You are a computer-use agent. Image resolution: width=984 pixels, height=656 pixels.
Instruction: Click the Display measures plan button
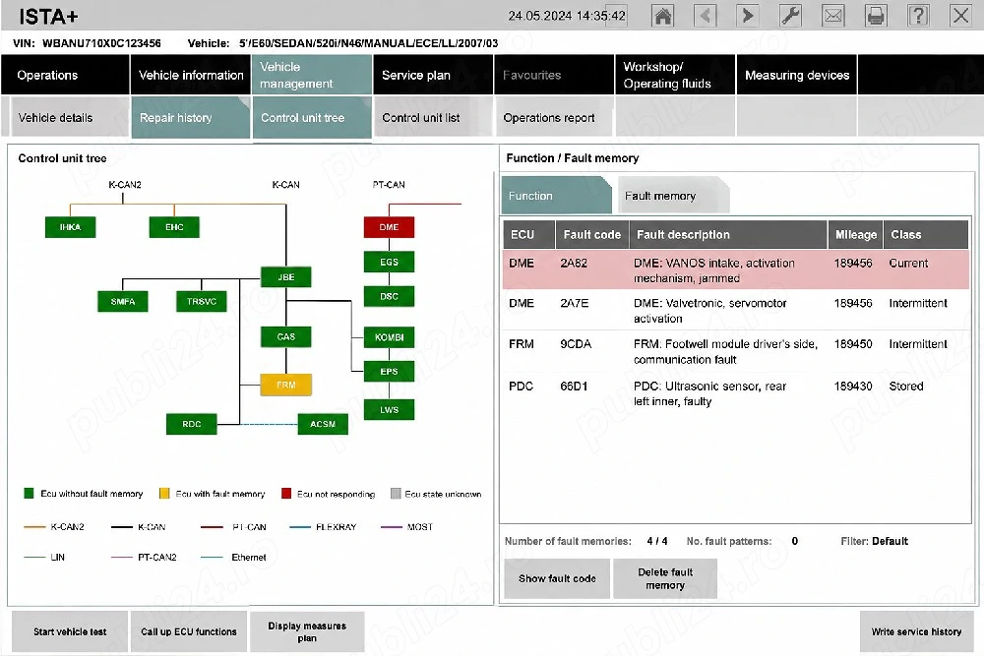pos(307,631)
